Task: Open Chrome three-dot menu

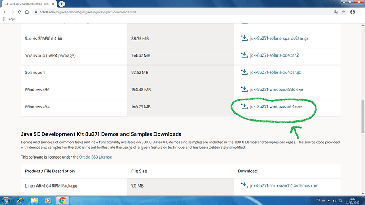Action: tap(360, 12)
